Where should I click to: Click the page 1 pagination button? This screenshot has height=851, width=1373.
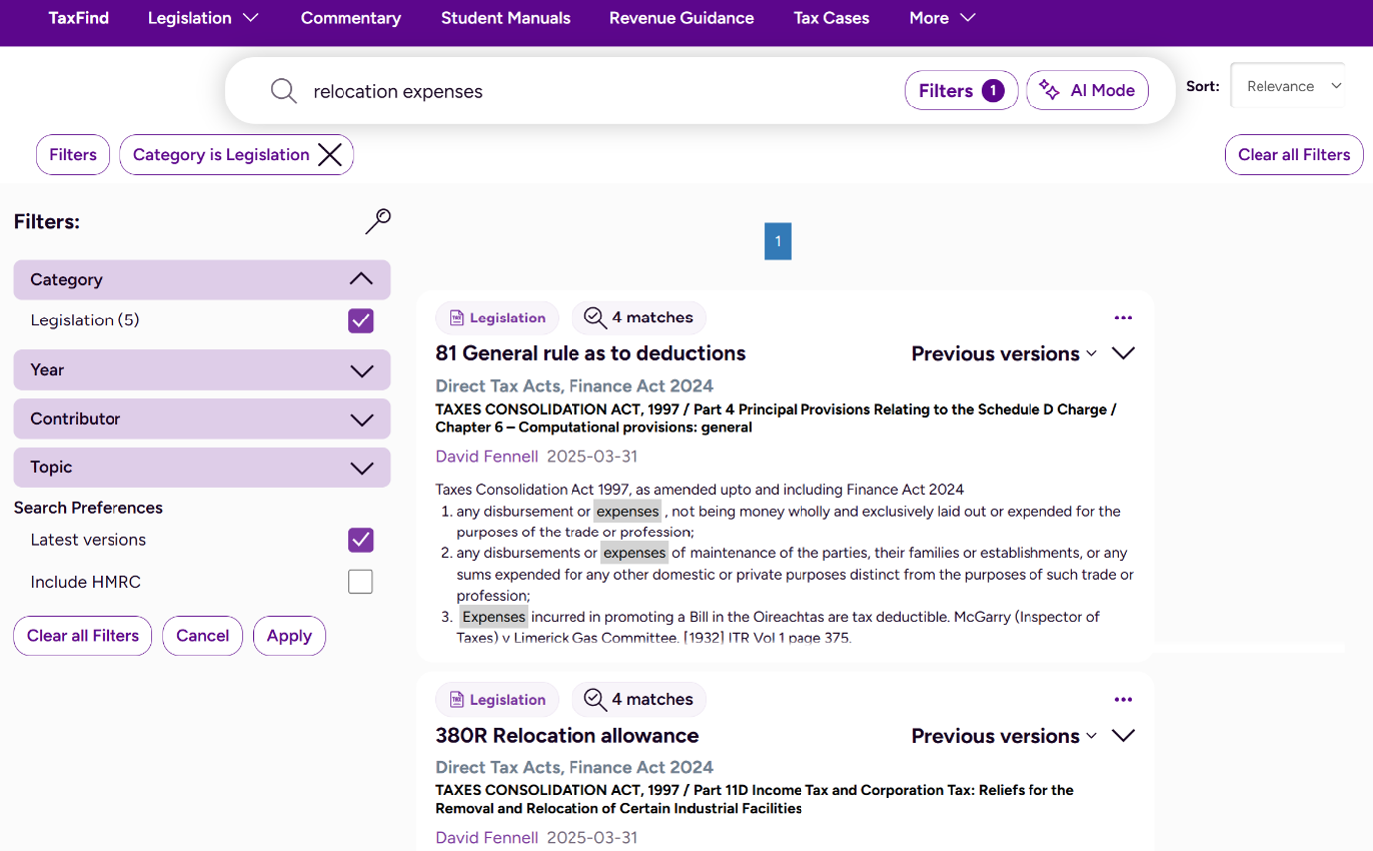(x=778, y=241)
